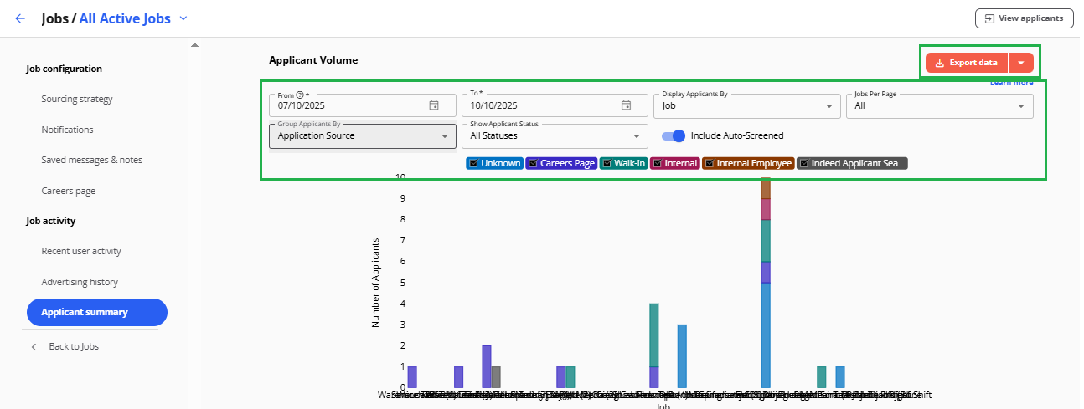Open Recent user activity
1084x409 pixels.
(x=81, y=251)
